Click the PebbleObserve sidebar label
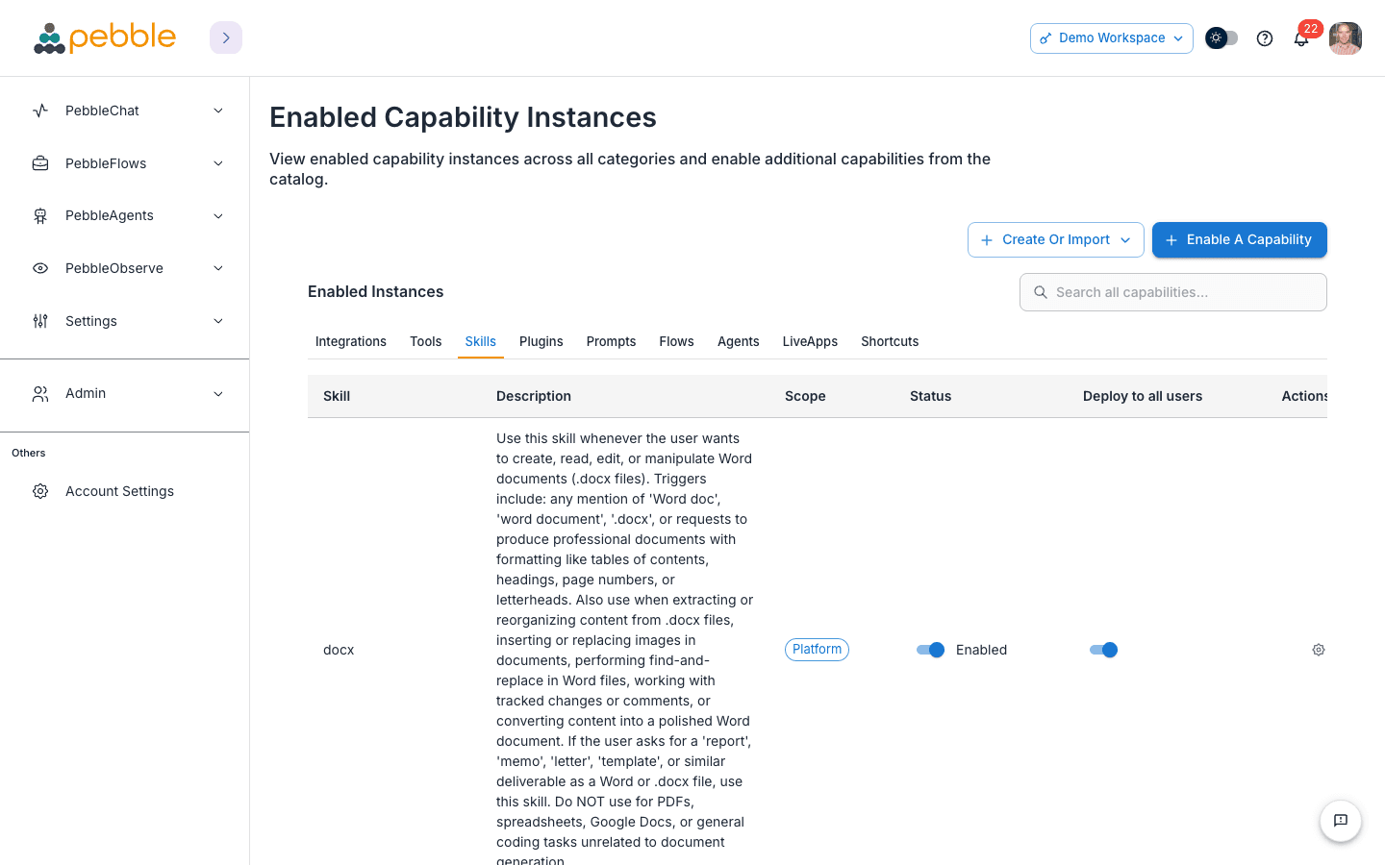Image resolution: width=1385 pixels, height=865 pixels. 114,268
